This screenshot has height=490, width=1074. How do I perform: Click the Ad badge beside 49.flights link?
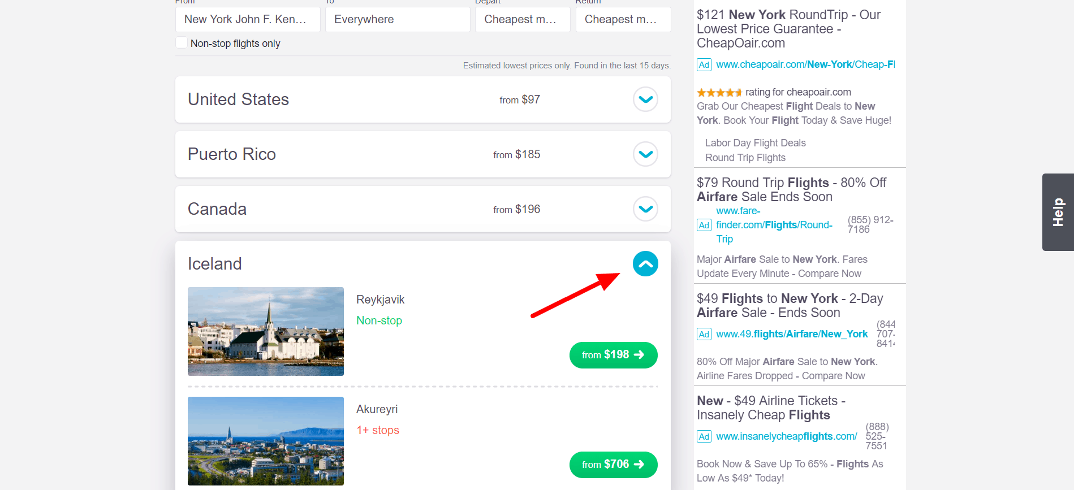(704, 334)
